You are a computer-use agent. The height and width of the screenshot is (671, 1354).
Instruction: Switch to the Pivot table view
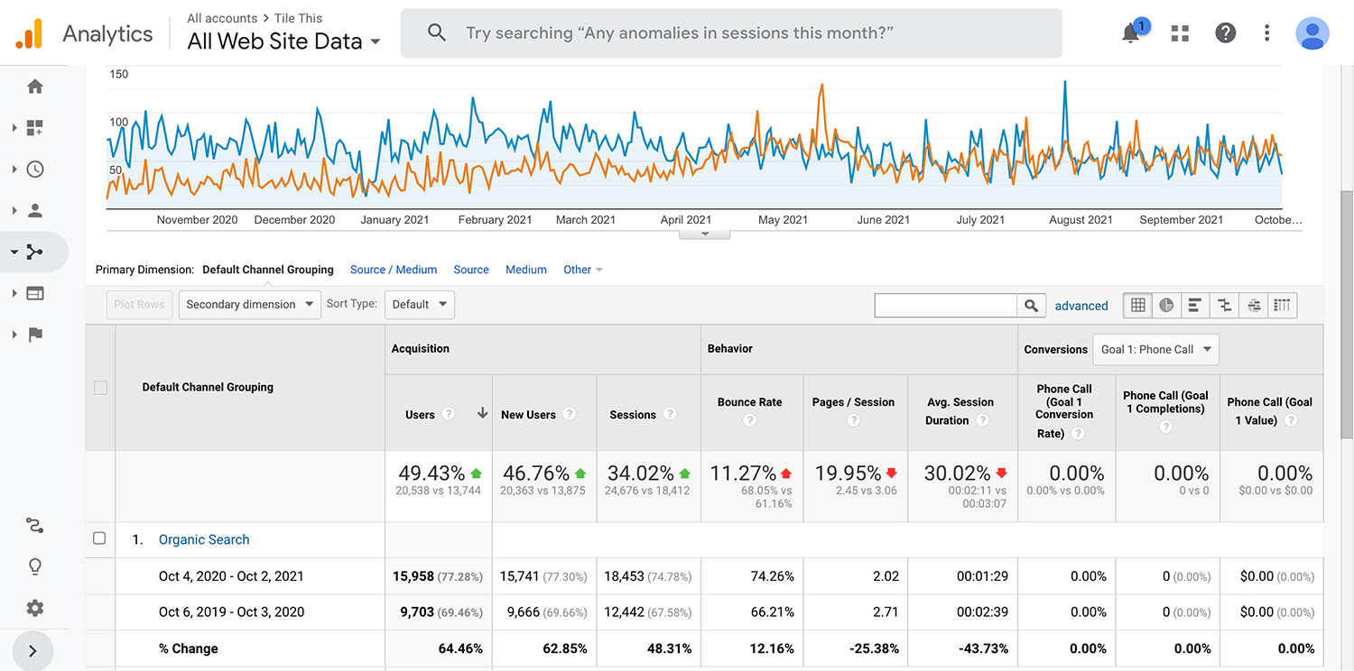[1283, 306]
